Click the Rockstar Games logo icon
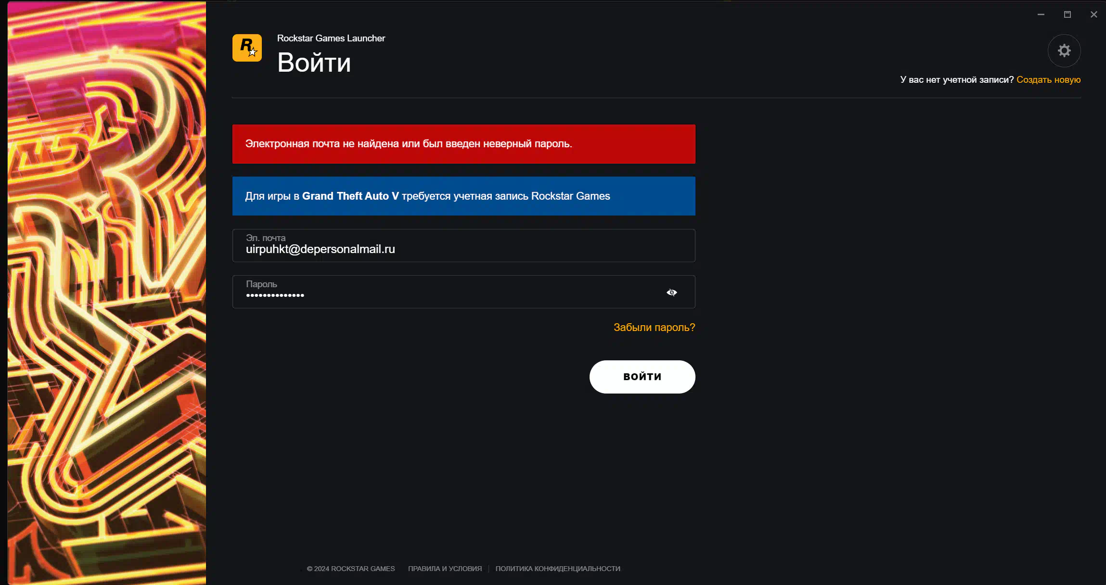Image resolution: width=1106 pixels, height=585 pixels. click(x=247, y=48)
